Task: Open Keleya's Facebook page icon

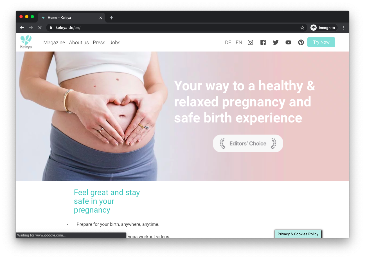Action: point(263,43)
